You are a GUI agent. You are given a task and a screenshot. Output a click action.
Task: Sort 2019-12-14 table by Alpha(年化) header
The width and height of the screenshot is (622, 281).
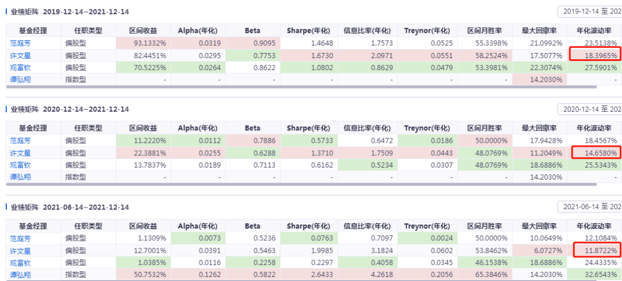(198, 31)
